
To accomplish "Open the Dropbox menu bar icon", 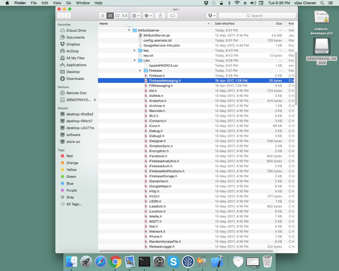I will pos(206,3).
